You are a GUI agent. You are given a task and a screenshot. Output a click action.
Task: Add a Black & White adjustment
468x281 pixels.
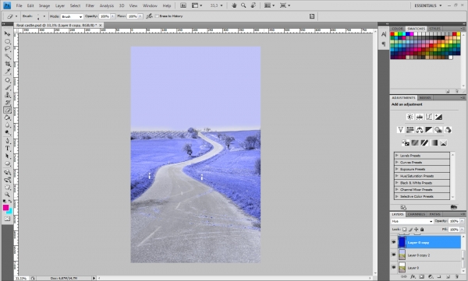pos(429,130)
